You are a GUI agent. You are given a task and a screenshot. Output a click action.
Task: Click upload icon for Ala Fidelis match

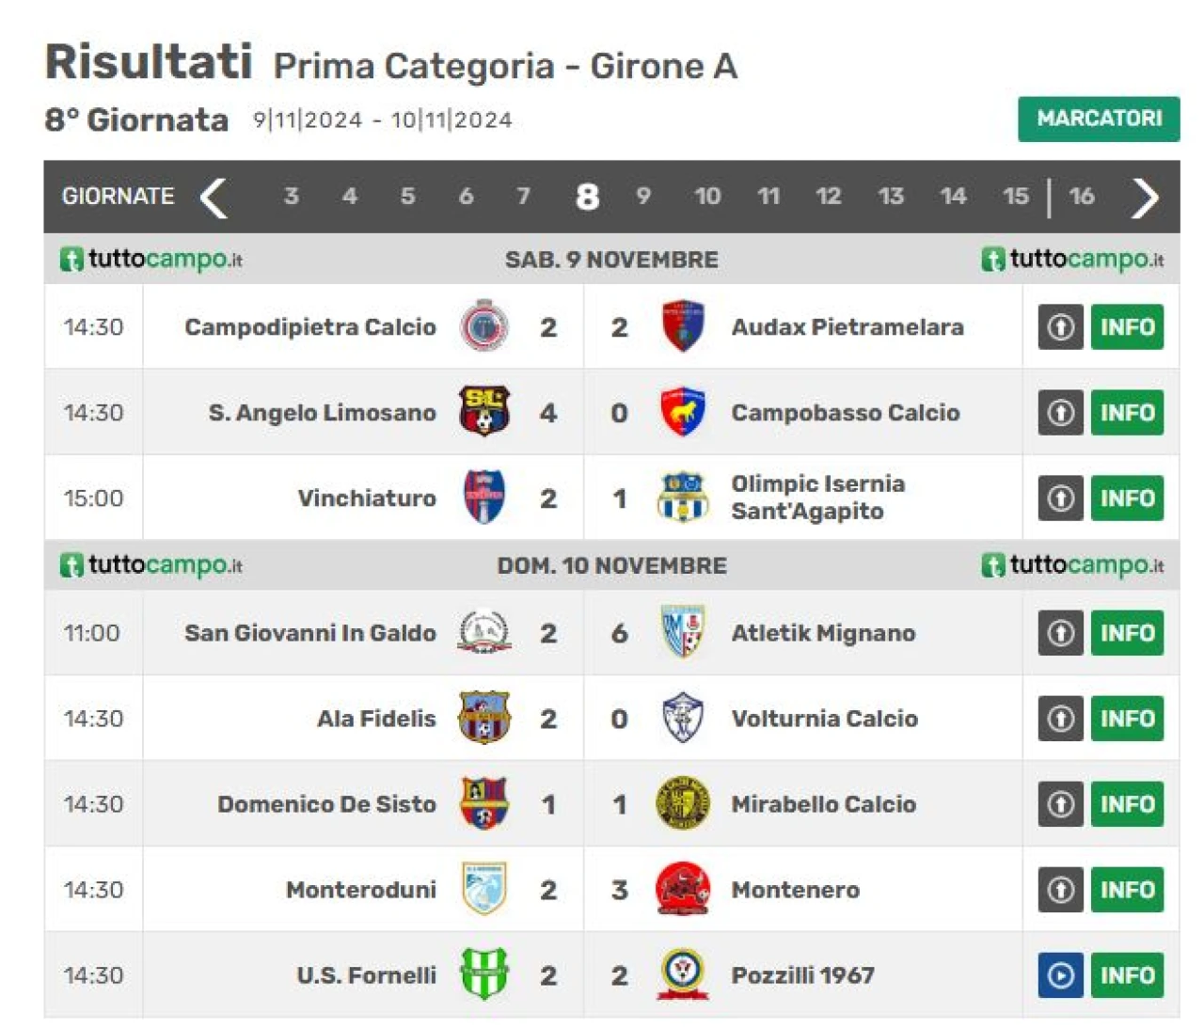pyautogui.click(x=1061, y=719)
